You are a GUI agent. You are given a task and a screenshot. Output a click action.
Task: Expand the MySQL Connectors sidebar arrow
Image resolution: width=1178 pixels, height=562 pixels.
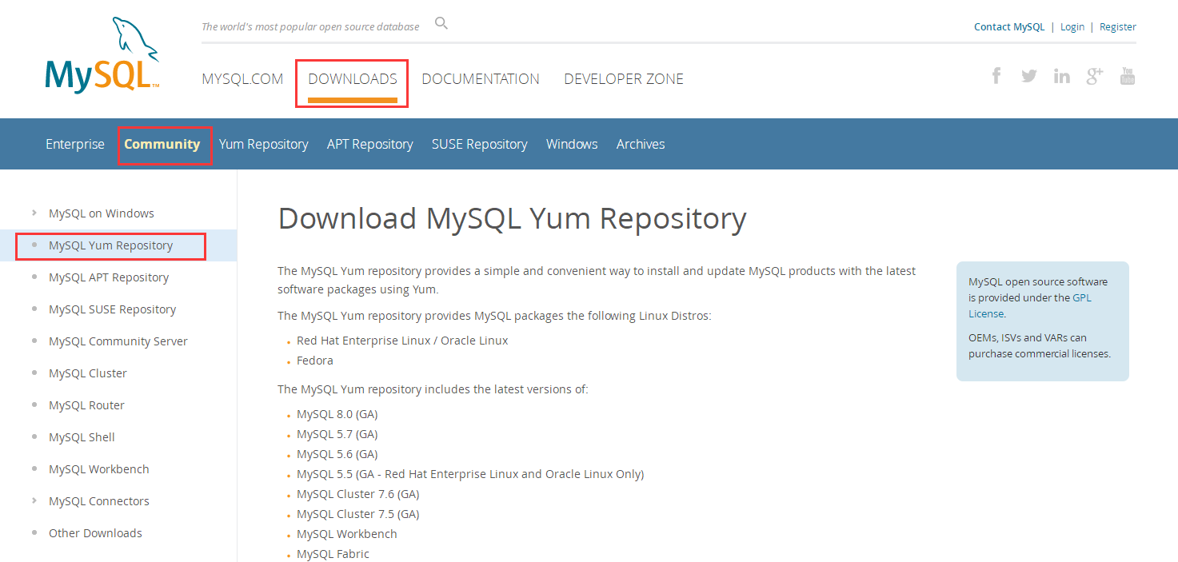pos(34,501)
